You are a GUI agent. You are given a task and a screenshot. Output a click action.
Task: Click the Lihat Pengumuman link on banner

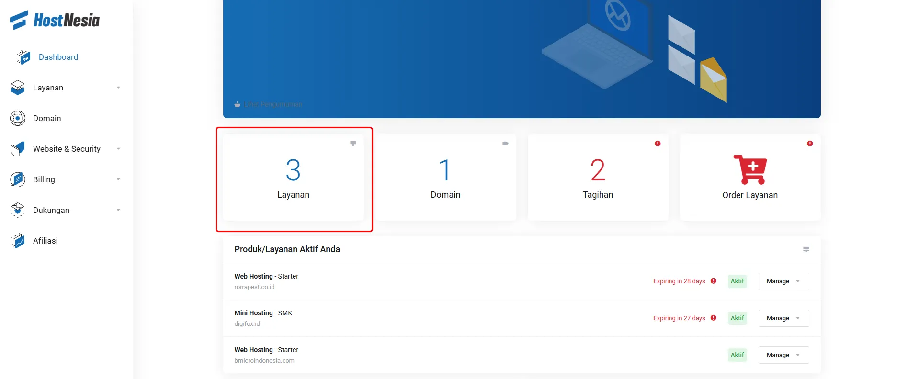click(273, 104)
